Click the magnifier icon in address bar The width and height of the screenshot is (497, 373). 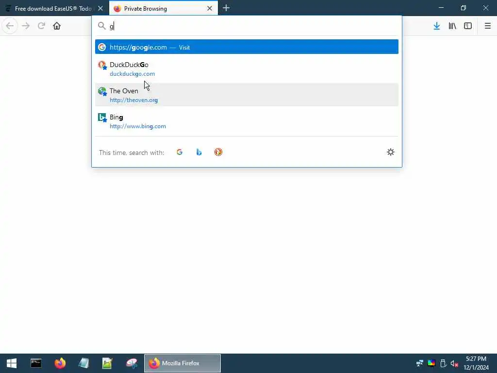coord(101,26)
